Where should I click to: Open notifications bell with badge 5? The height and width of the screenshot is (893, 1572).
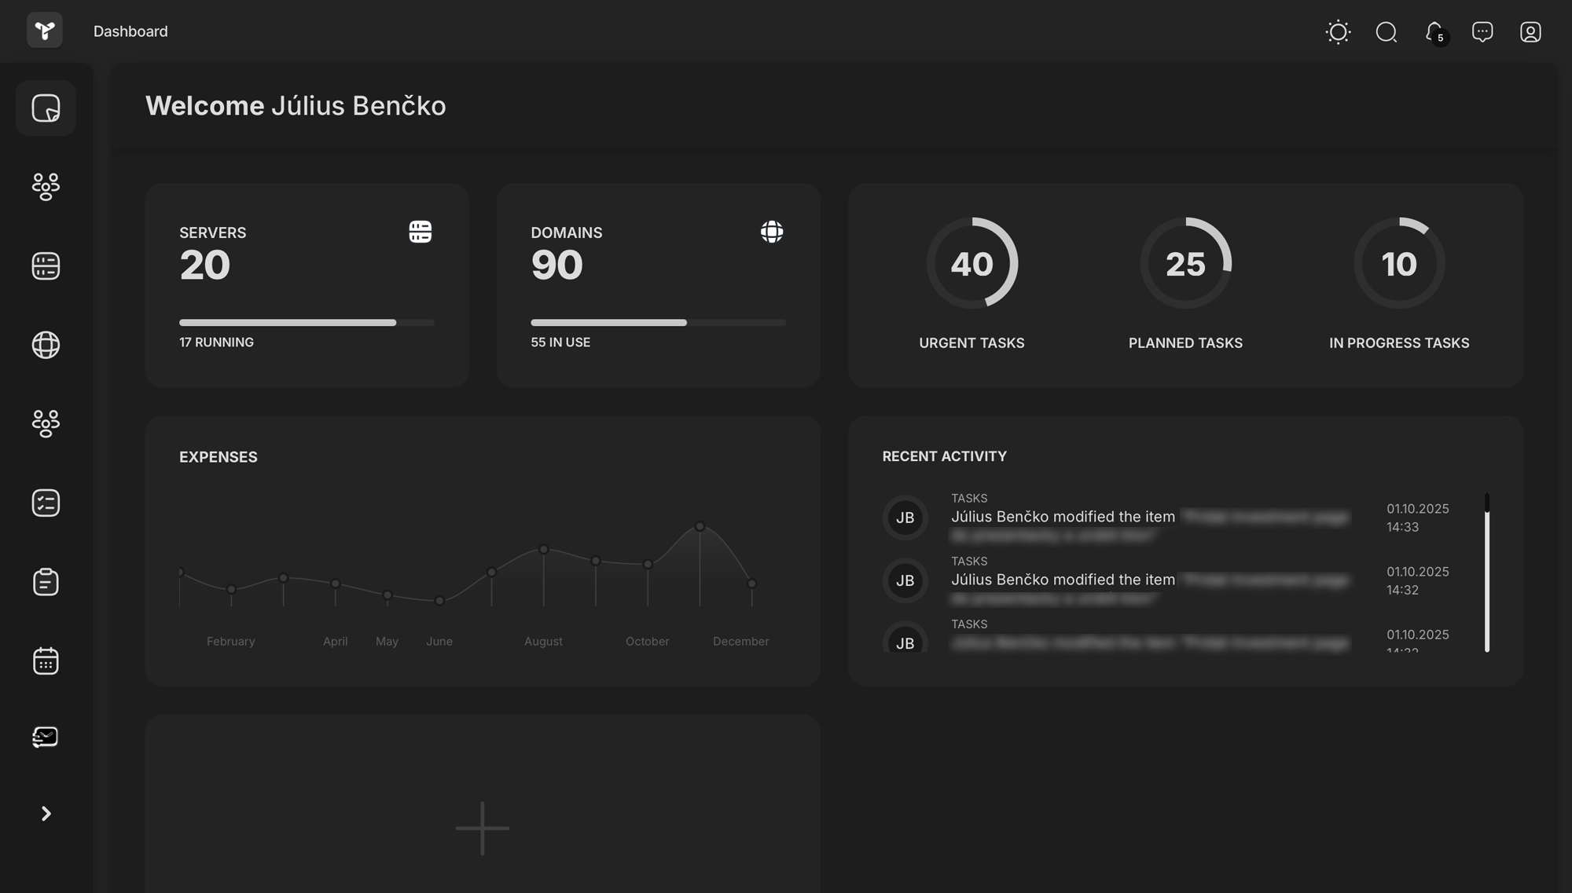tap(1434, 32)
